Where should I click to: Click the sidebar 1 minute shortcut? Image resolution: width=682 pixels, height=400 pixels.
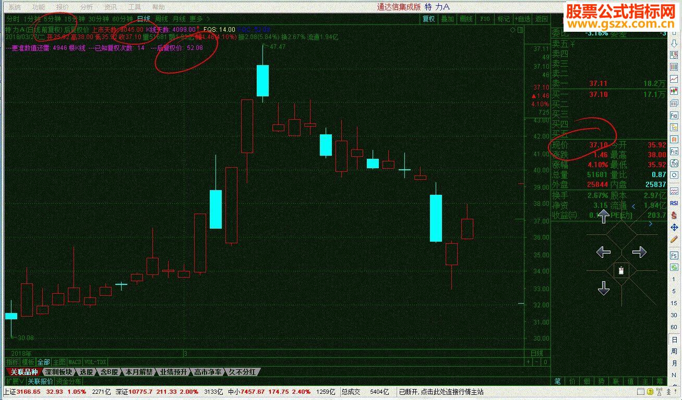tap(674, 279)
